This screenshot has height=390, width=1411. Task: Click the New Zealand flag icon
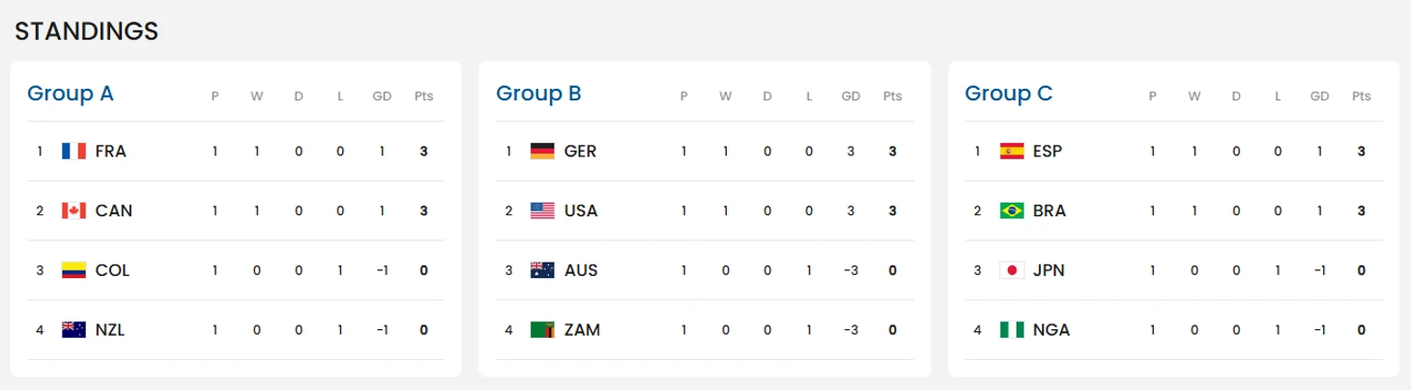point(73,330)
